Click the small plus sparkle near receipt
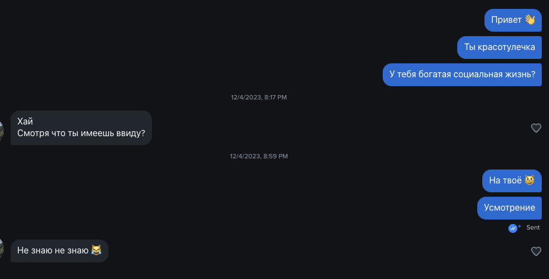549x279 pixels. point(520,226)
